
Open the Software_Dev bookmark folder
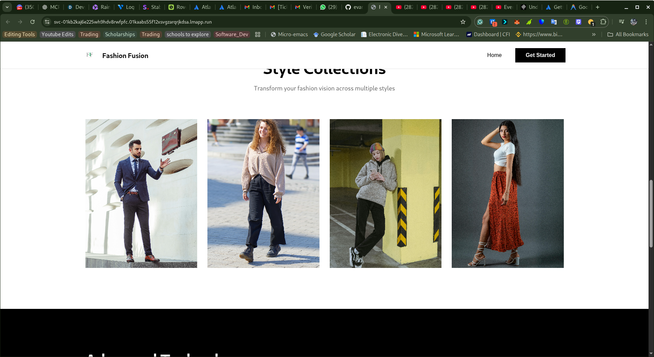pyautogui.click(x=232, y=34)
